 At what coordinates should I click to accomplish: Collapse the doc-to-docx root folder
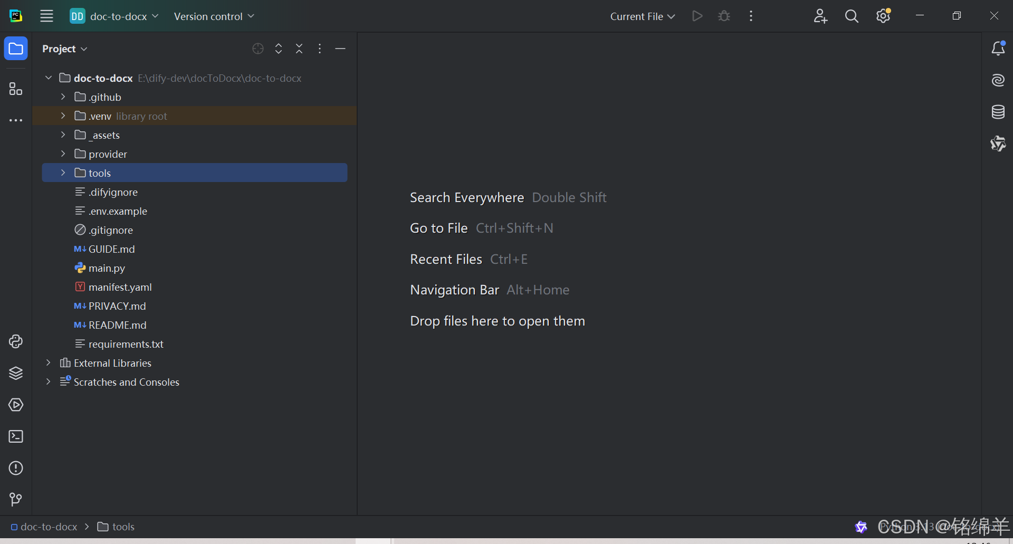[48, 78]
